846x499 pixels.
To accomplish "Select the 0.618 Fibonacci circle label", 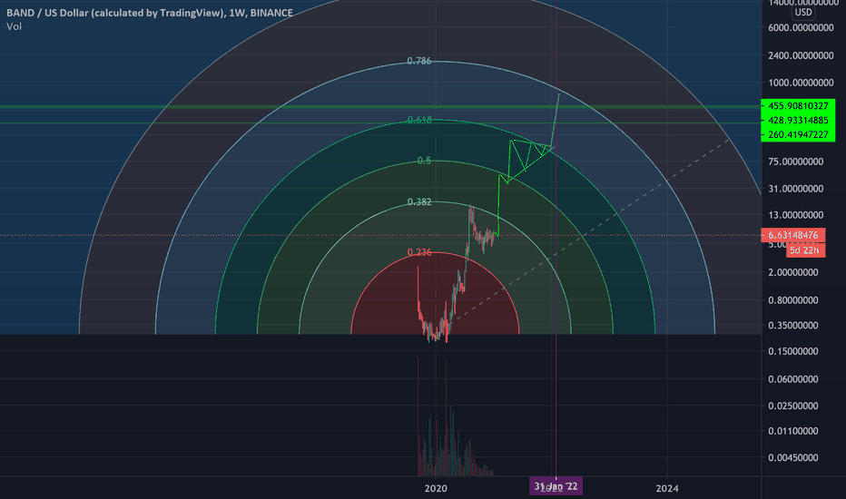I will pyautogui.click(x=419, y=120).
